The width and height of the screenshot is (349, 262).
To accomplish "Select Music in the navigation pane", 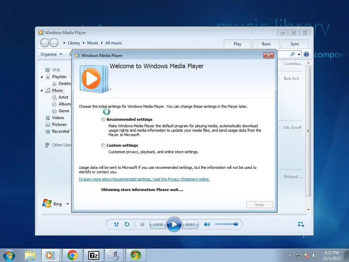I will tap(57, 90).
